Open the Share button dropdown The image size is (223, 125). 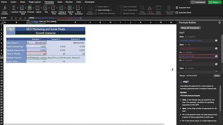[x=220, y=2]
